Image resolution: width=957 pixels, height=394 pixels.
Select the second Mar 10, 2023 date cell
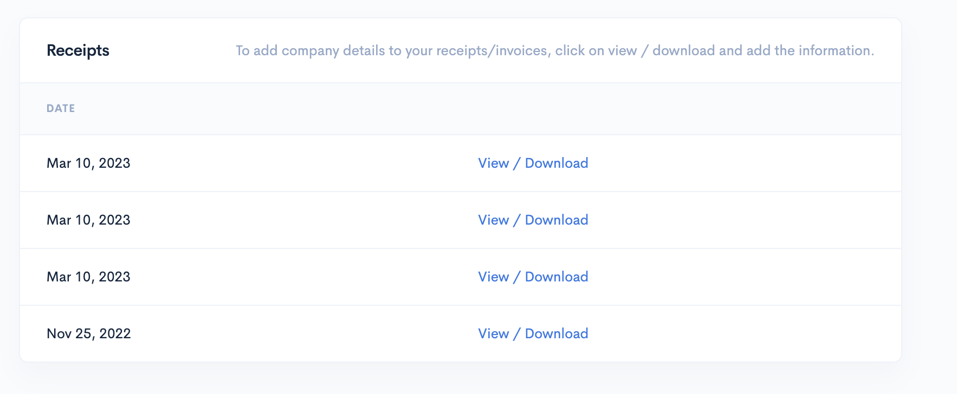coord(88,220)
